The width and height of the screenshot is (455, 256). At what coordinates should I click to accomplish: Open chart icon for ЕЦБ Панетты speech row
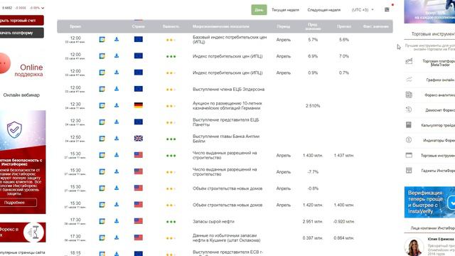[102, 122]
